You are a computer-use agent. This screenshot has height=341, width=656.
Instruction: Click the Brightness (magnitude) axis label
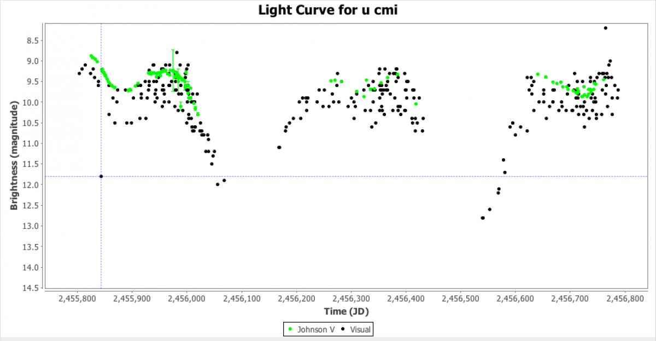click(x=14, y=155)
